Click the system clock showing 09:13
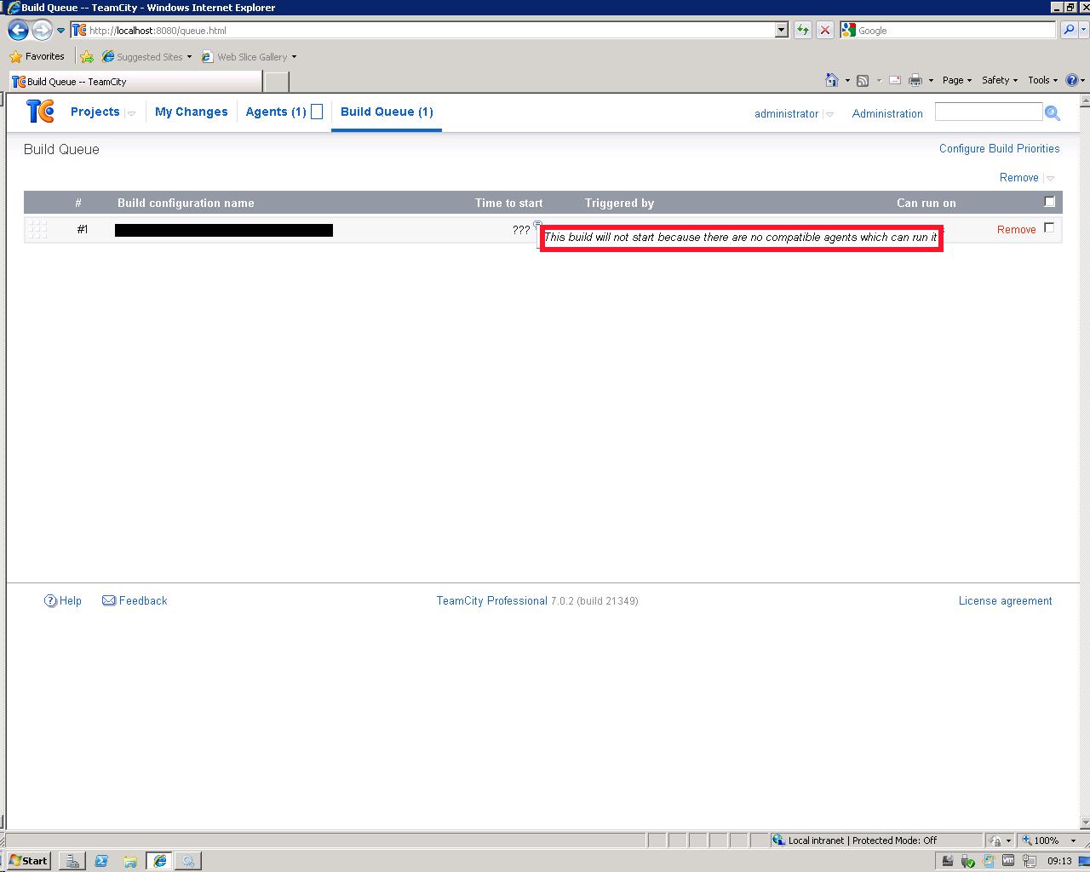The width and height of the screenshot is (1090, 872). click(x=1059, y=861)
